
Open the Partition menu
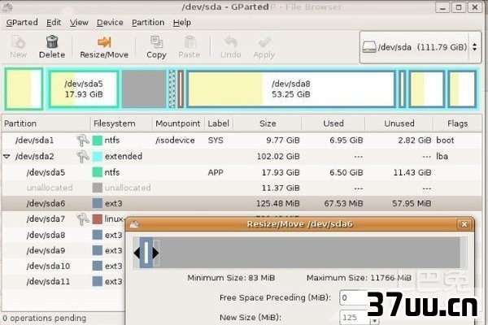coord(148,23)
